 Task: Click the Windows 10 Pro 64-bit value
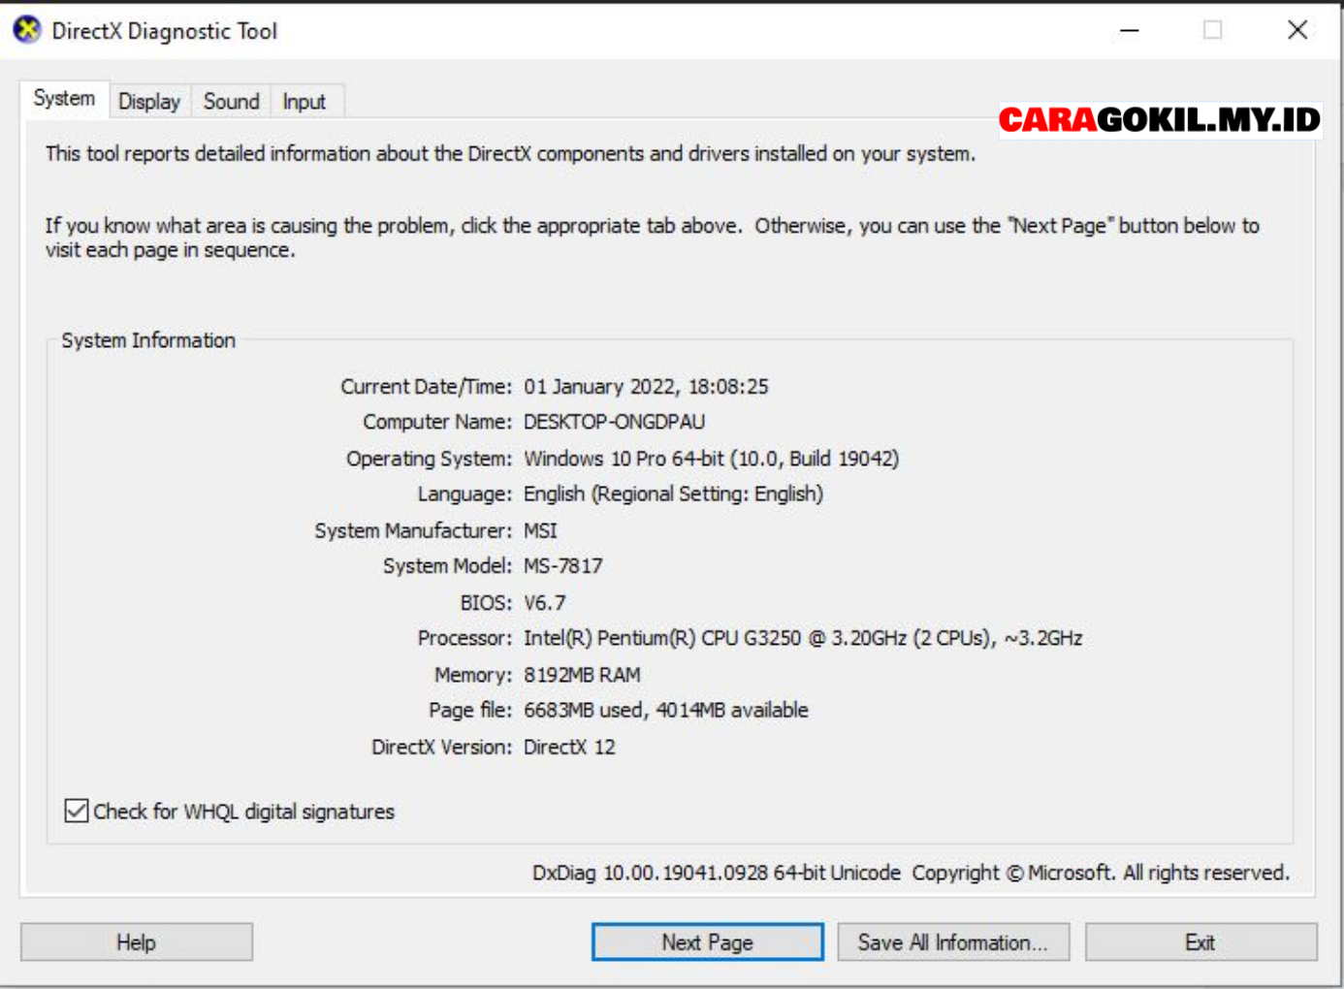pyautogui.click(x=712, y=459)
